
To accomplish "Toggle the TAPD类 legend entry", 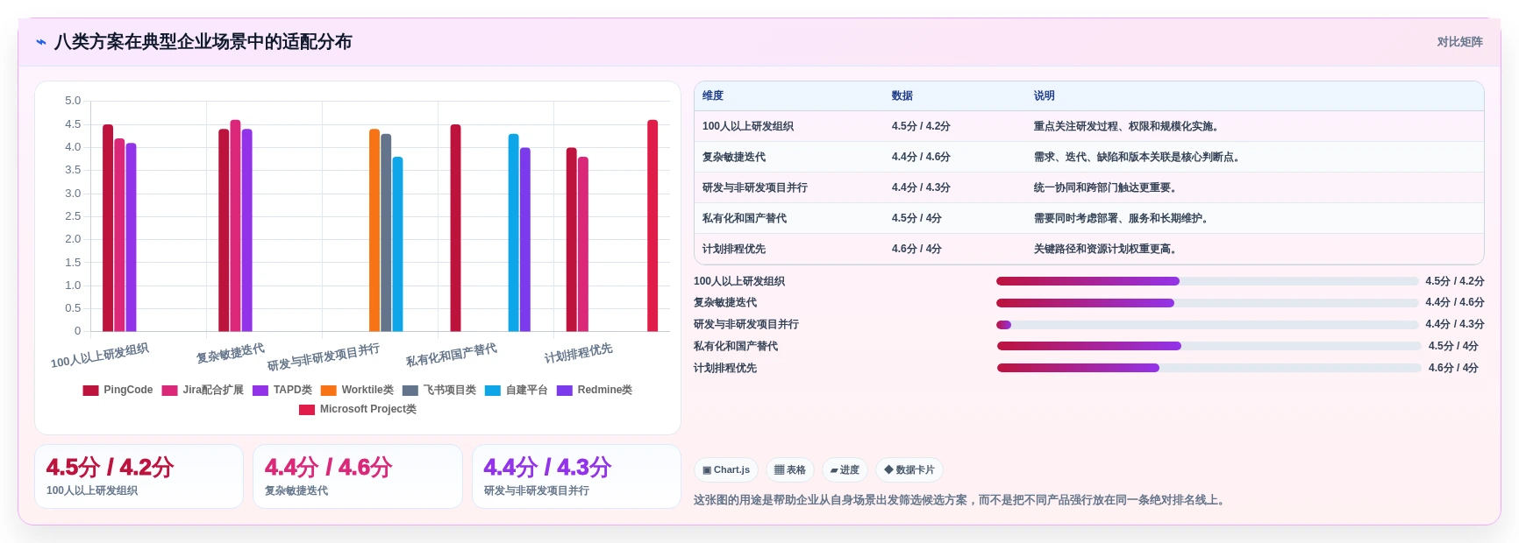I will click(x=282, y=391).
